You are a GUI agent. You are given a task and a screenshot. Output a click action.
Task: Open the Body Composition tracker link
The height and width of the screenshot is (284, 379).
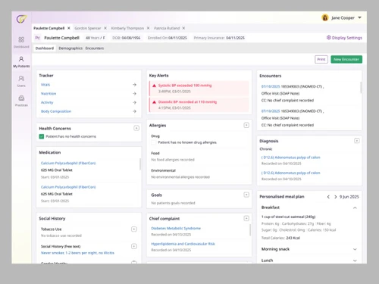point(56,111)
